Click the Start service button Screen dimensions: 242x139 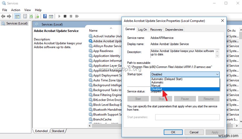(138, 99)
